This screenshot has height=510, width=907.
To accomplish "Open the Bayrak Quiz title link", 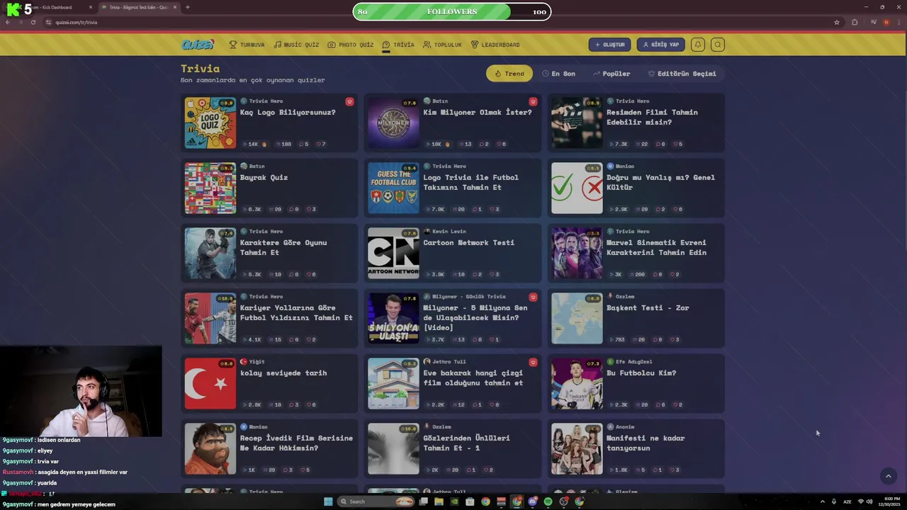I will 264,177.
